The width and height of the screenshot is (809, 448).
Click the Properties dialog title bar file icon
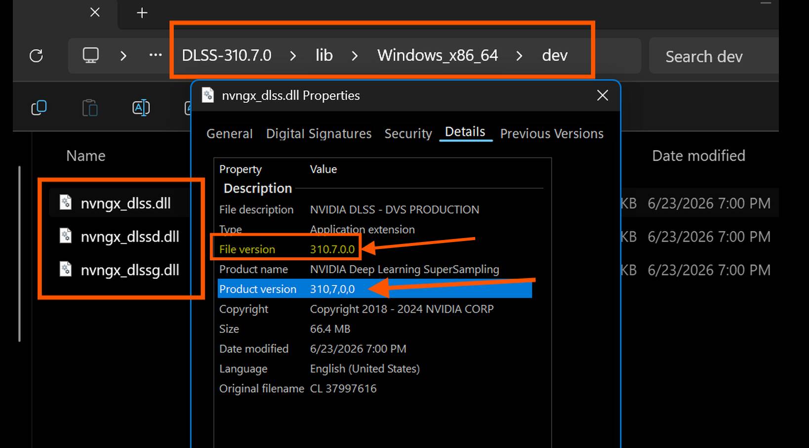(x=208, y=95)
